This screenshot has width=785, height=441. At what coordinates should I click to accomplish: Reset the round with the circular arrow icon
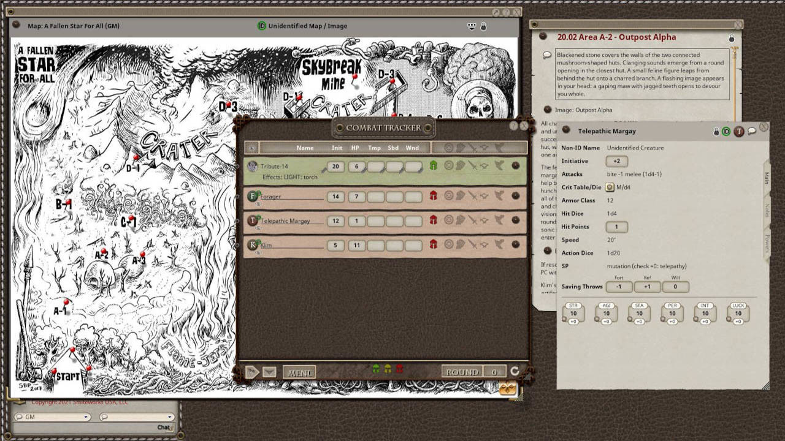[x=515, y=371]
